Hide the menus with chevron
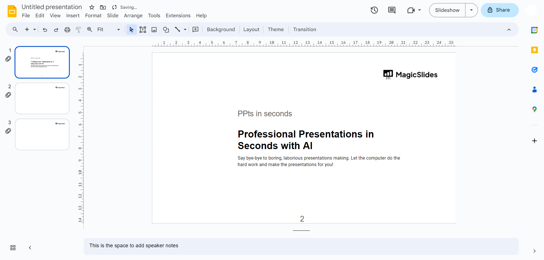The height and width of the screenshot is (260, 544). (509, 30)
